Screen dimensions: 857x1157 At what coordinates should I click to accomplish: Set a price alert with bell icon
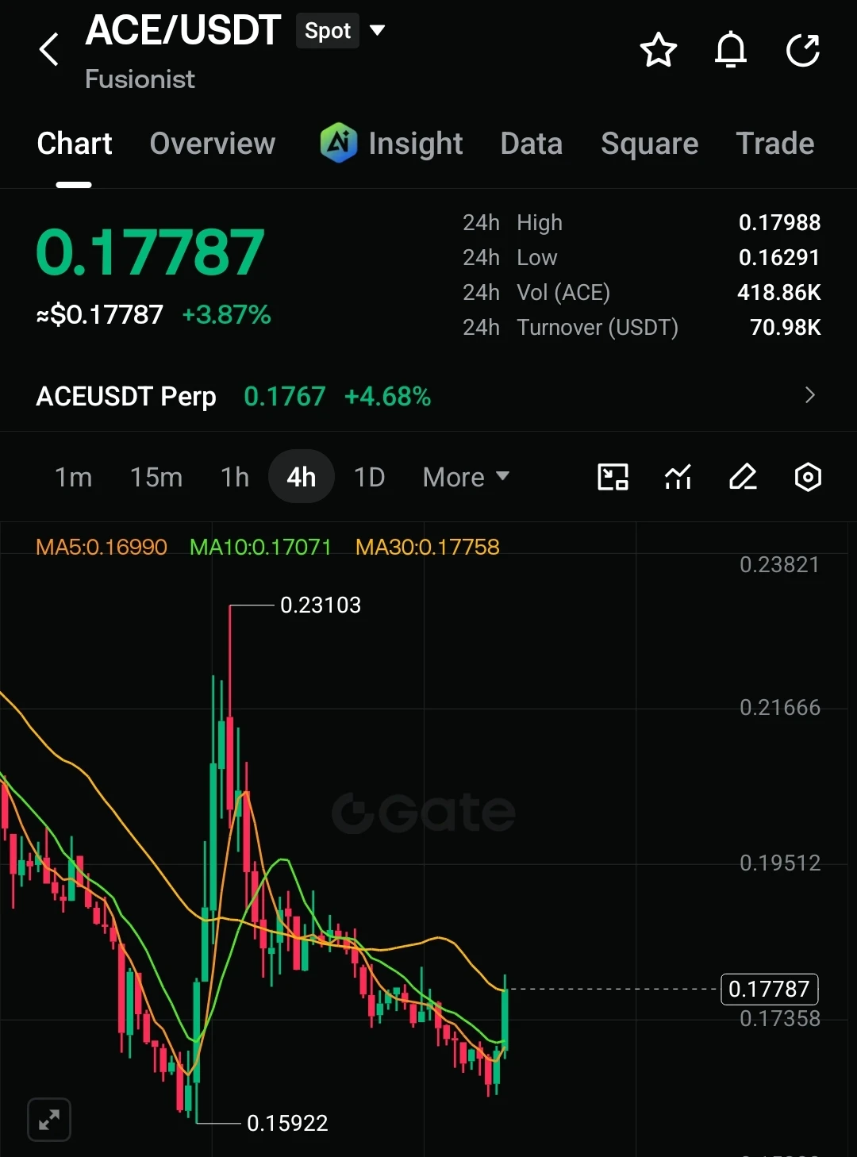pos(731,50)
